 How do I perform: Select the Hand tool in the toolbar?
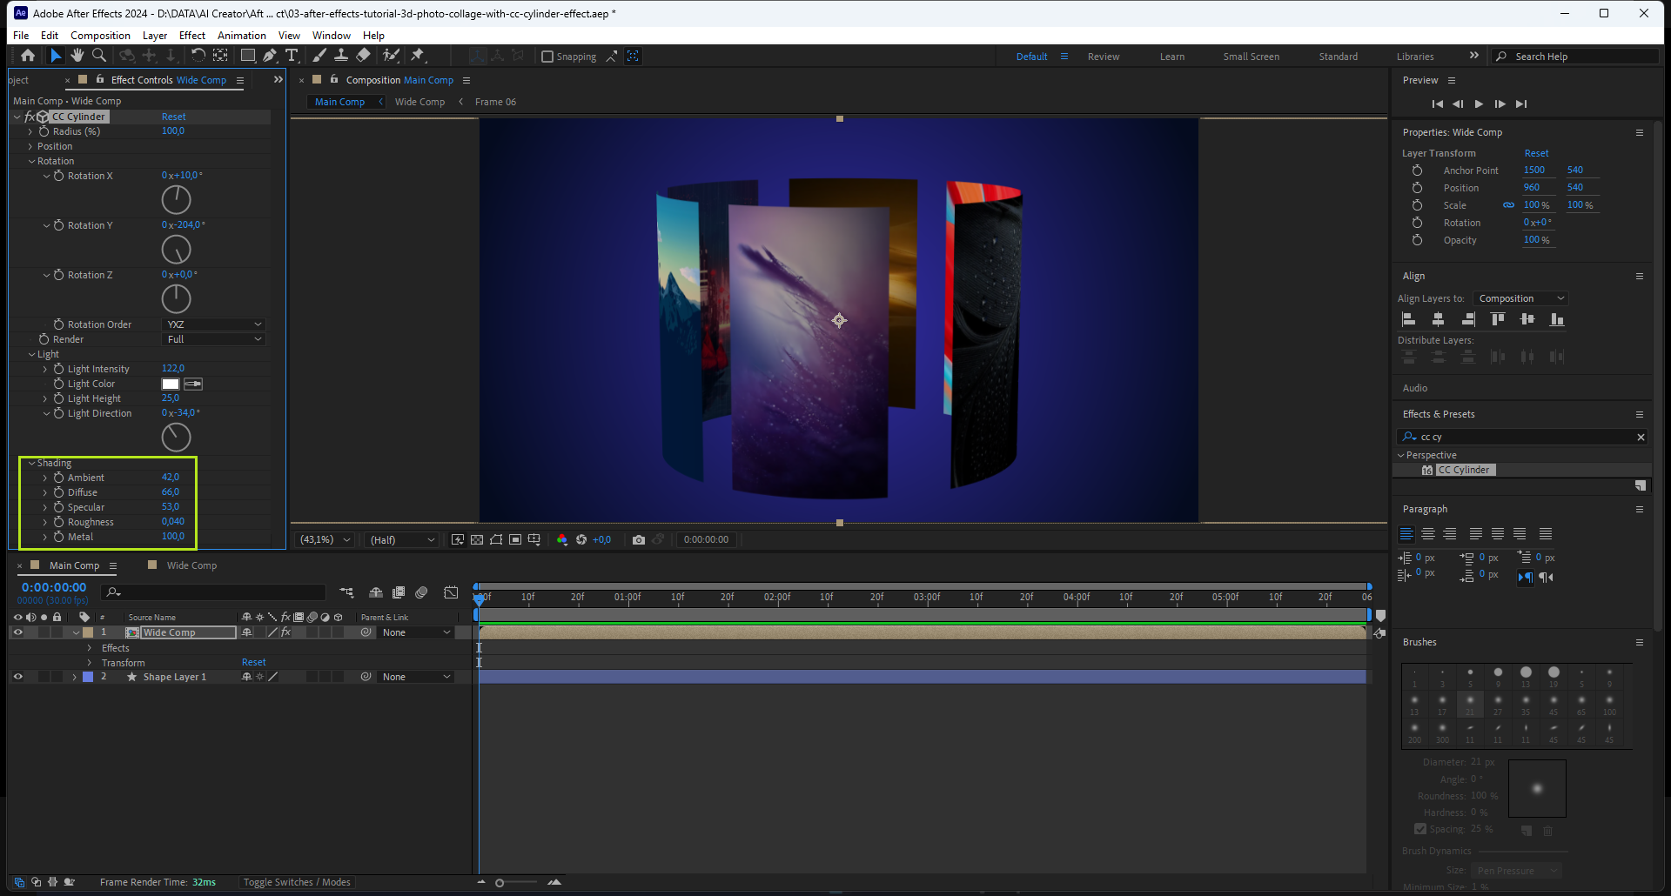77,56
